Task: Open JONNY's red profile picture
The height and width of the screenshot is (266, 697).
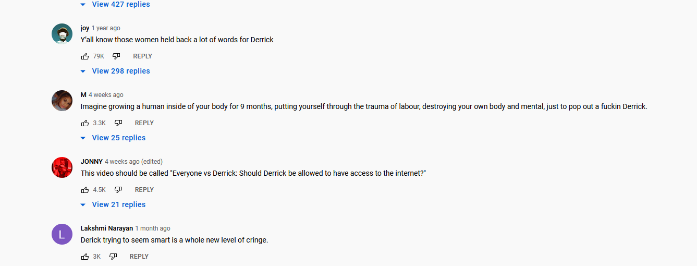Action: 62,167
